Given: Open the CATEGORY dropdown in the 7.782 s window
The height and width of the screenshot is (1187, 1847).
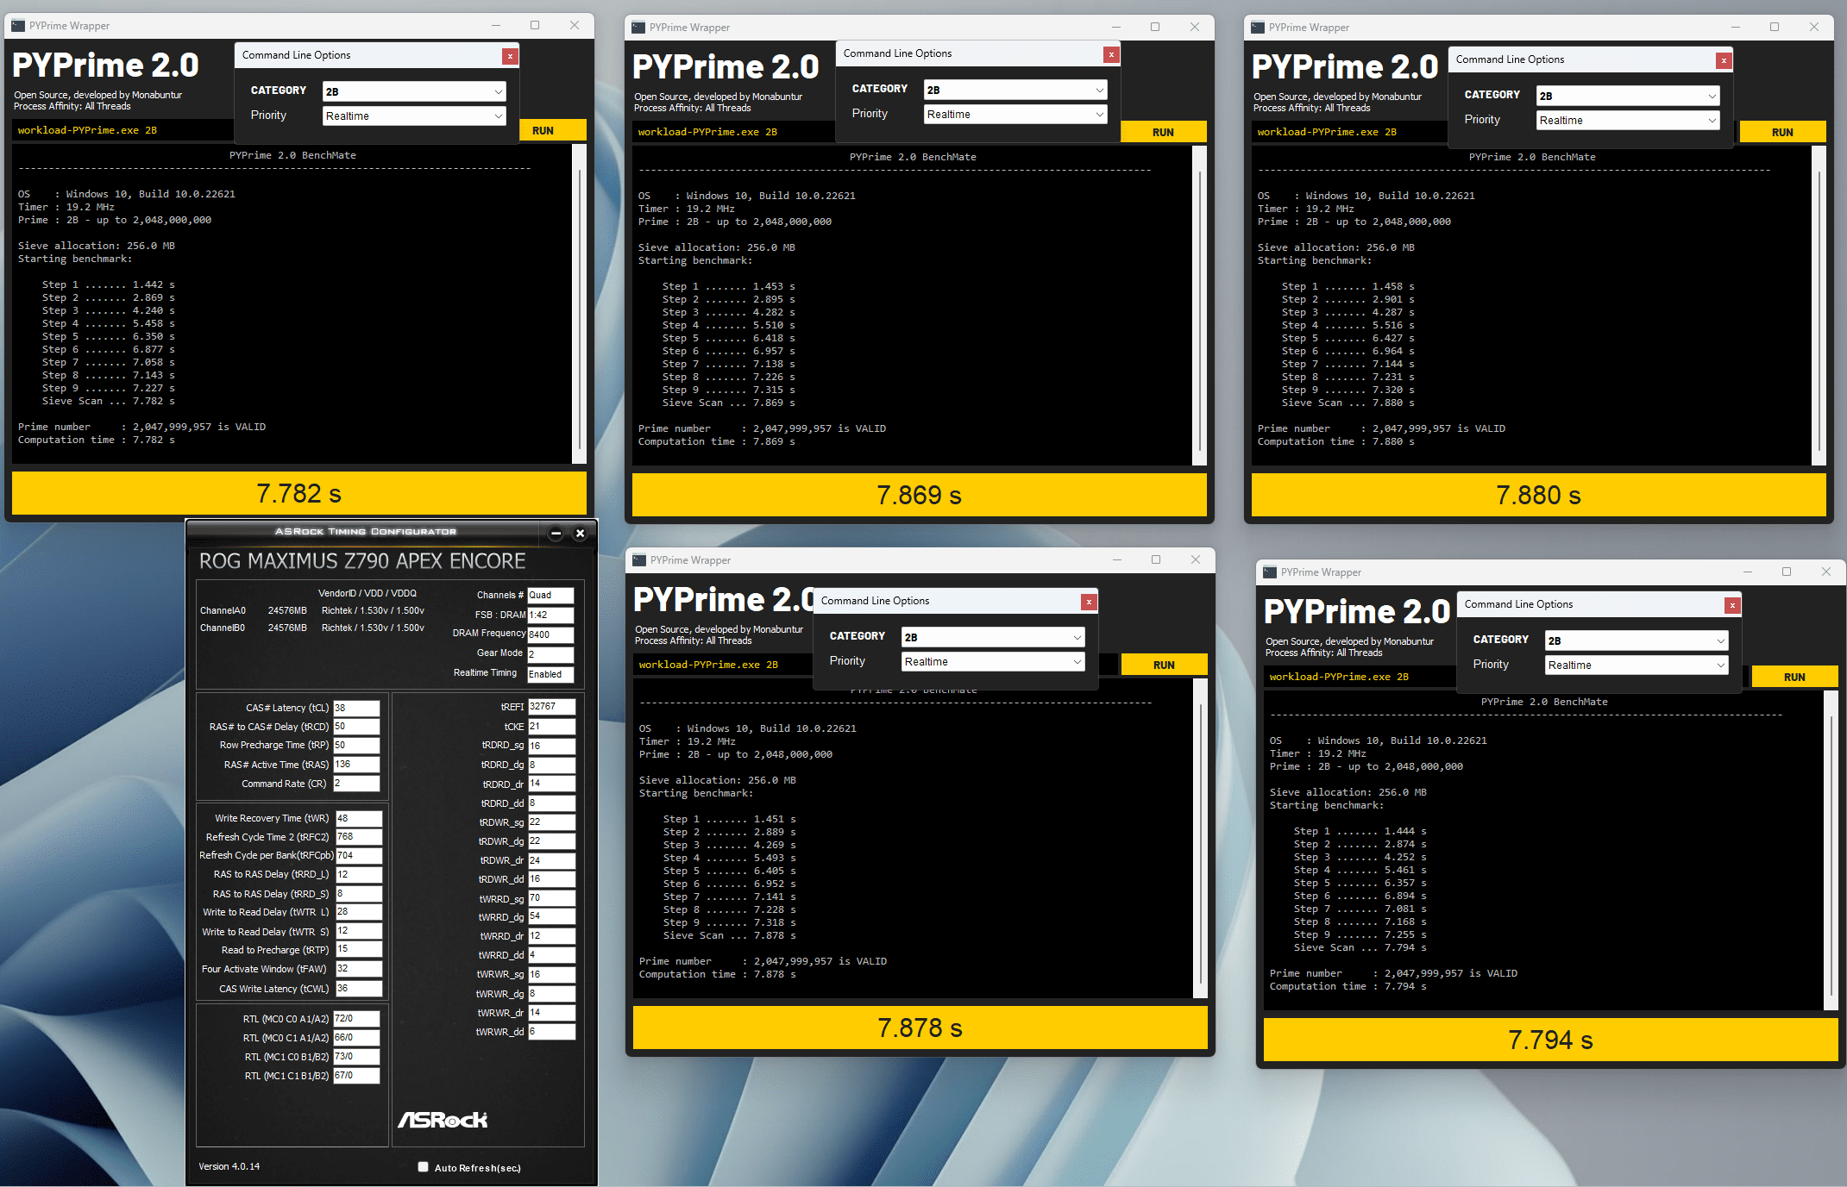Looking at the screenshot, I should click(414, 91).
